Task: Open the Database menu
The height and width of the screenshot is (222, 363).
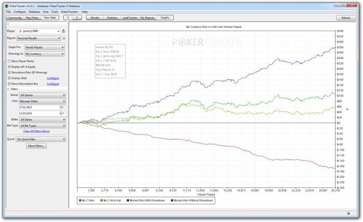Action: click(x=34, y=12)
